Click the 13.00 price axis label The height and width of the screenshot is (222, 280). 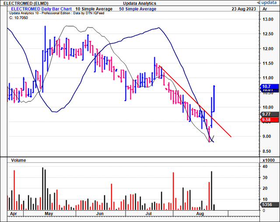tap(268, 19)
